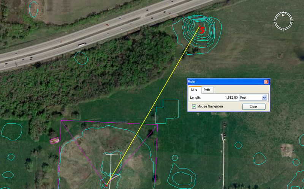Uncheck the Mouse Navigation checkbox
The width and height of the screenshot is (304, 189).
194,107
